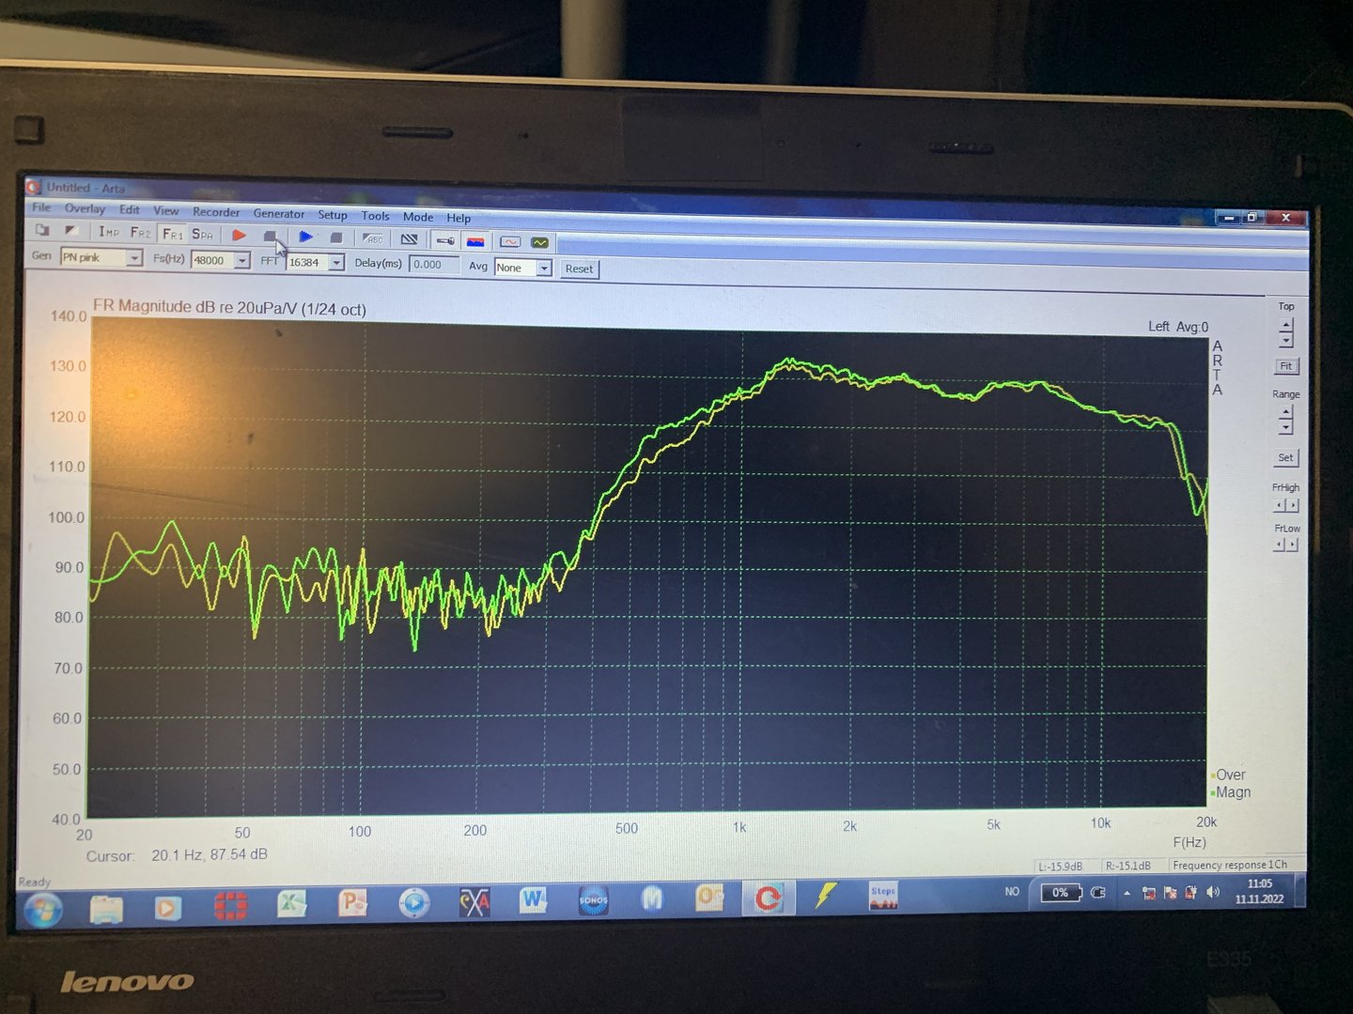Expand the Gen signal type dropdown
The height and width of the screenshot is (1014, 1353).
134,257
